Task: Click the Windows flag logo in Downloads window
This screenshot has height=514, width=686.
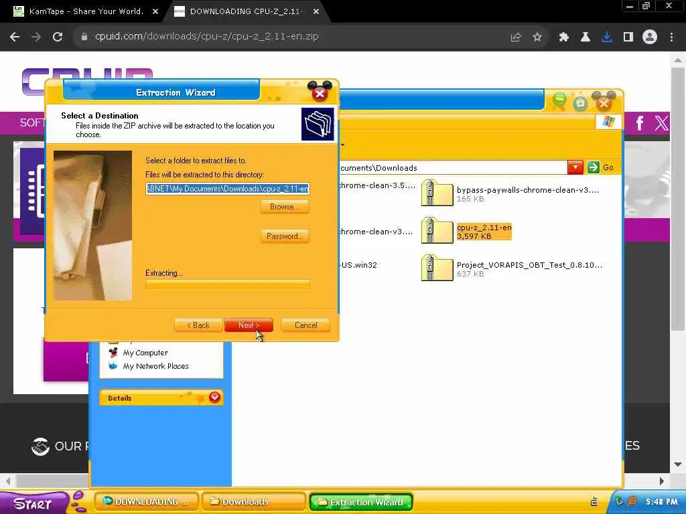Action: [608, 122]
